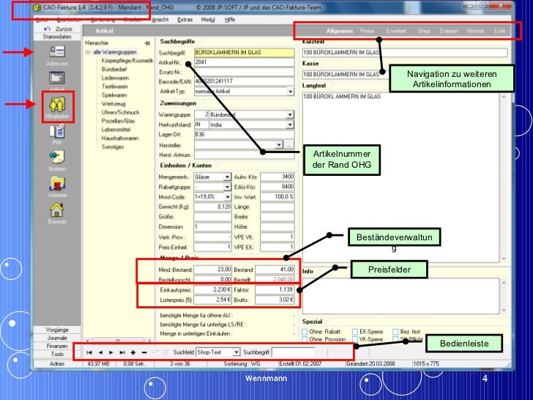Switch to the Erweitert tab
The height and width of the screenshot is (400, 533).
point(396,31)
